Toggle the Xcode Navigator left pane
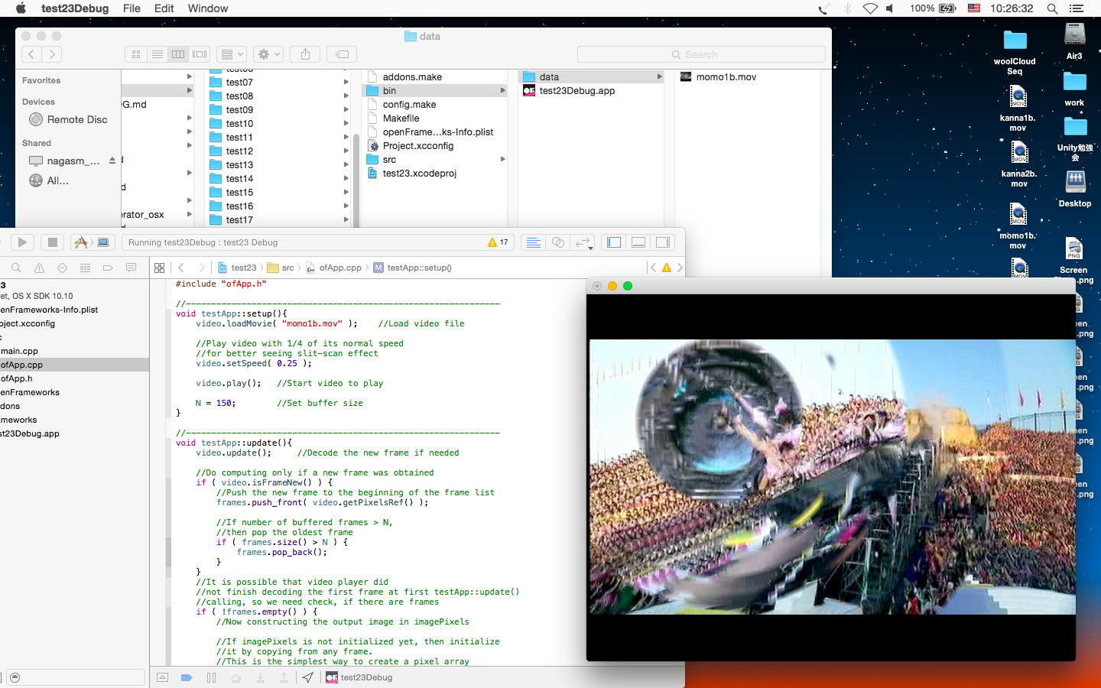The height and width of the screenshot is (688, 1101). [613, 242]
